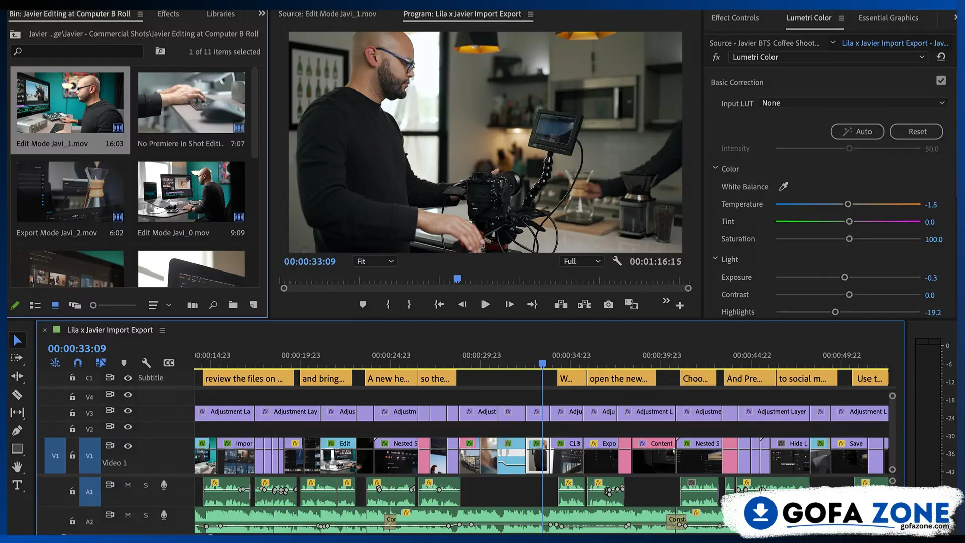Toggle V3 track output eye
This screenshot has height=543, width=965.
pos(128,411)
